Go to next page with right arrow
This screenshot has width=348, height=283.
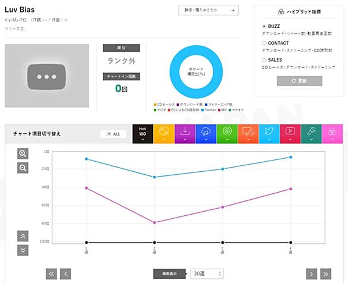(x=312, y=274)
